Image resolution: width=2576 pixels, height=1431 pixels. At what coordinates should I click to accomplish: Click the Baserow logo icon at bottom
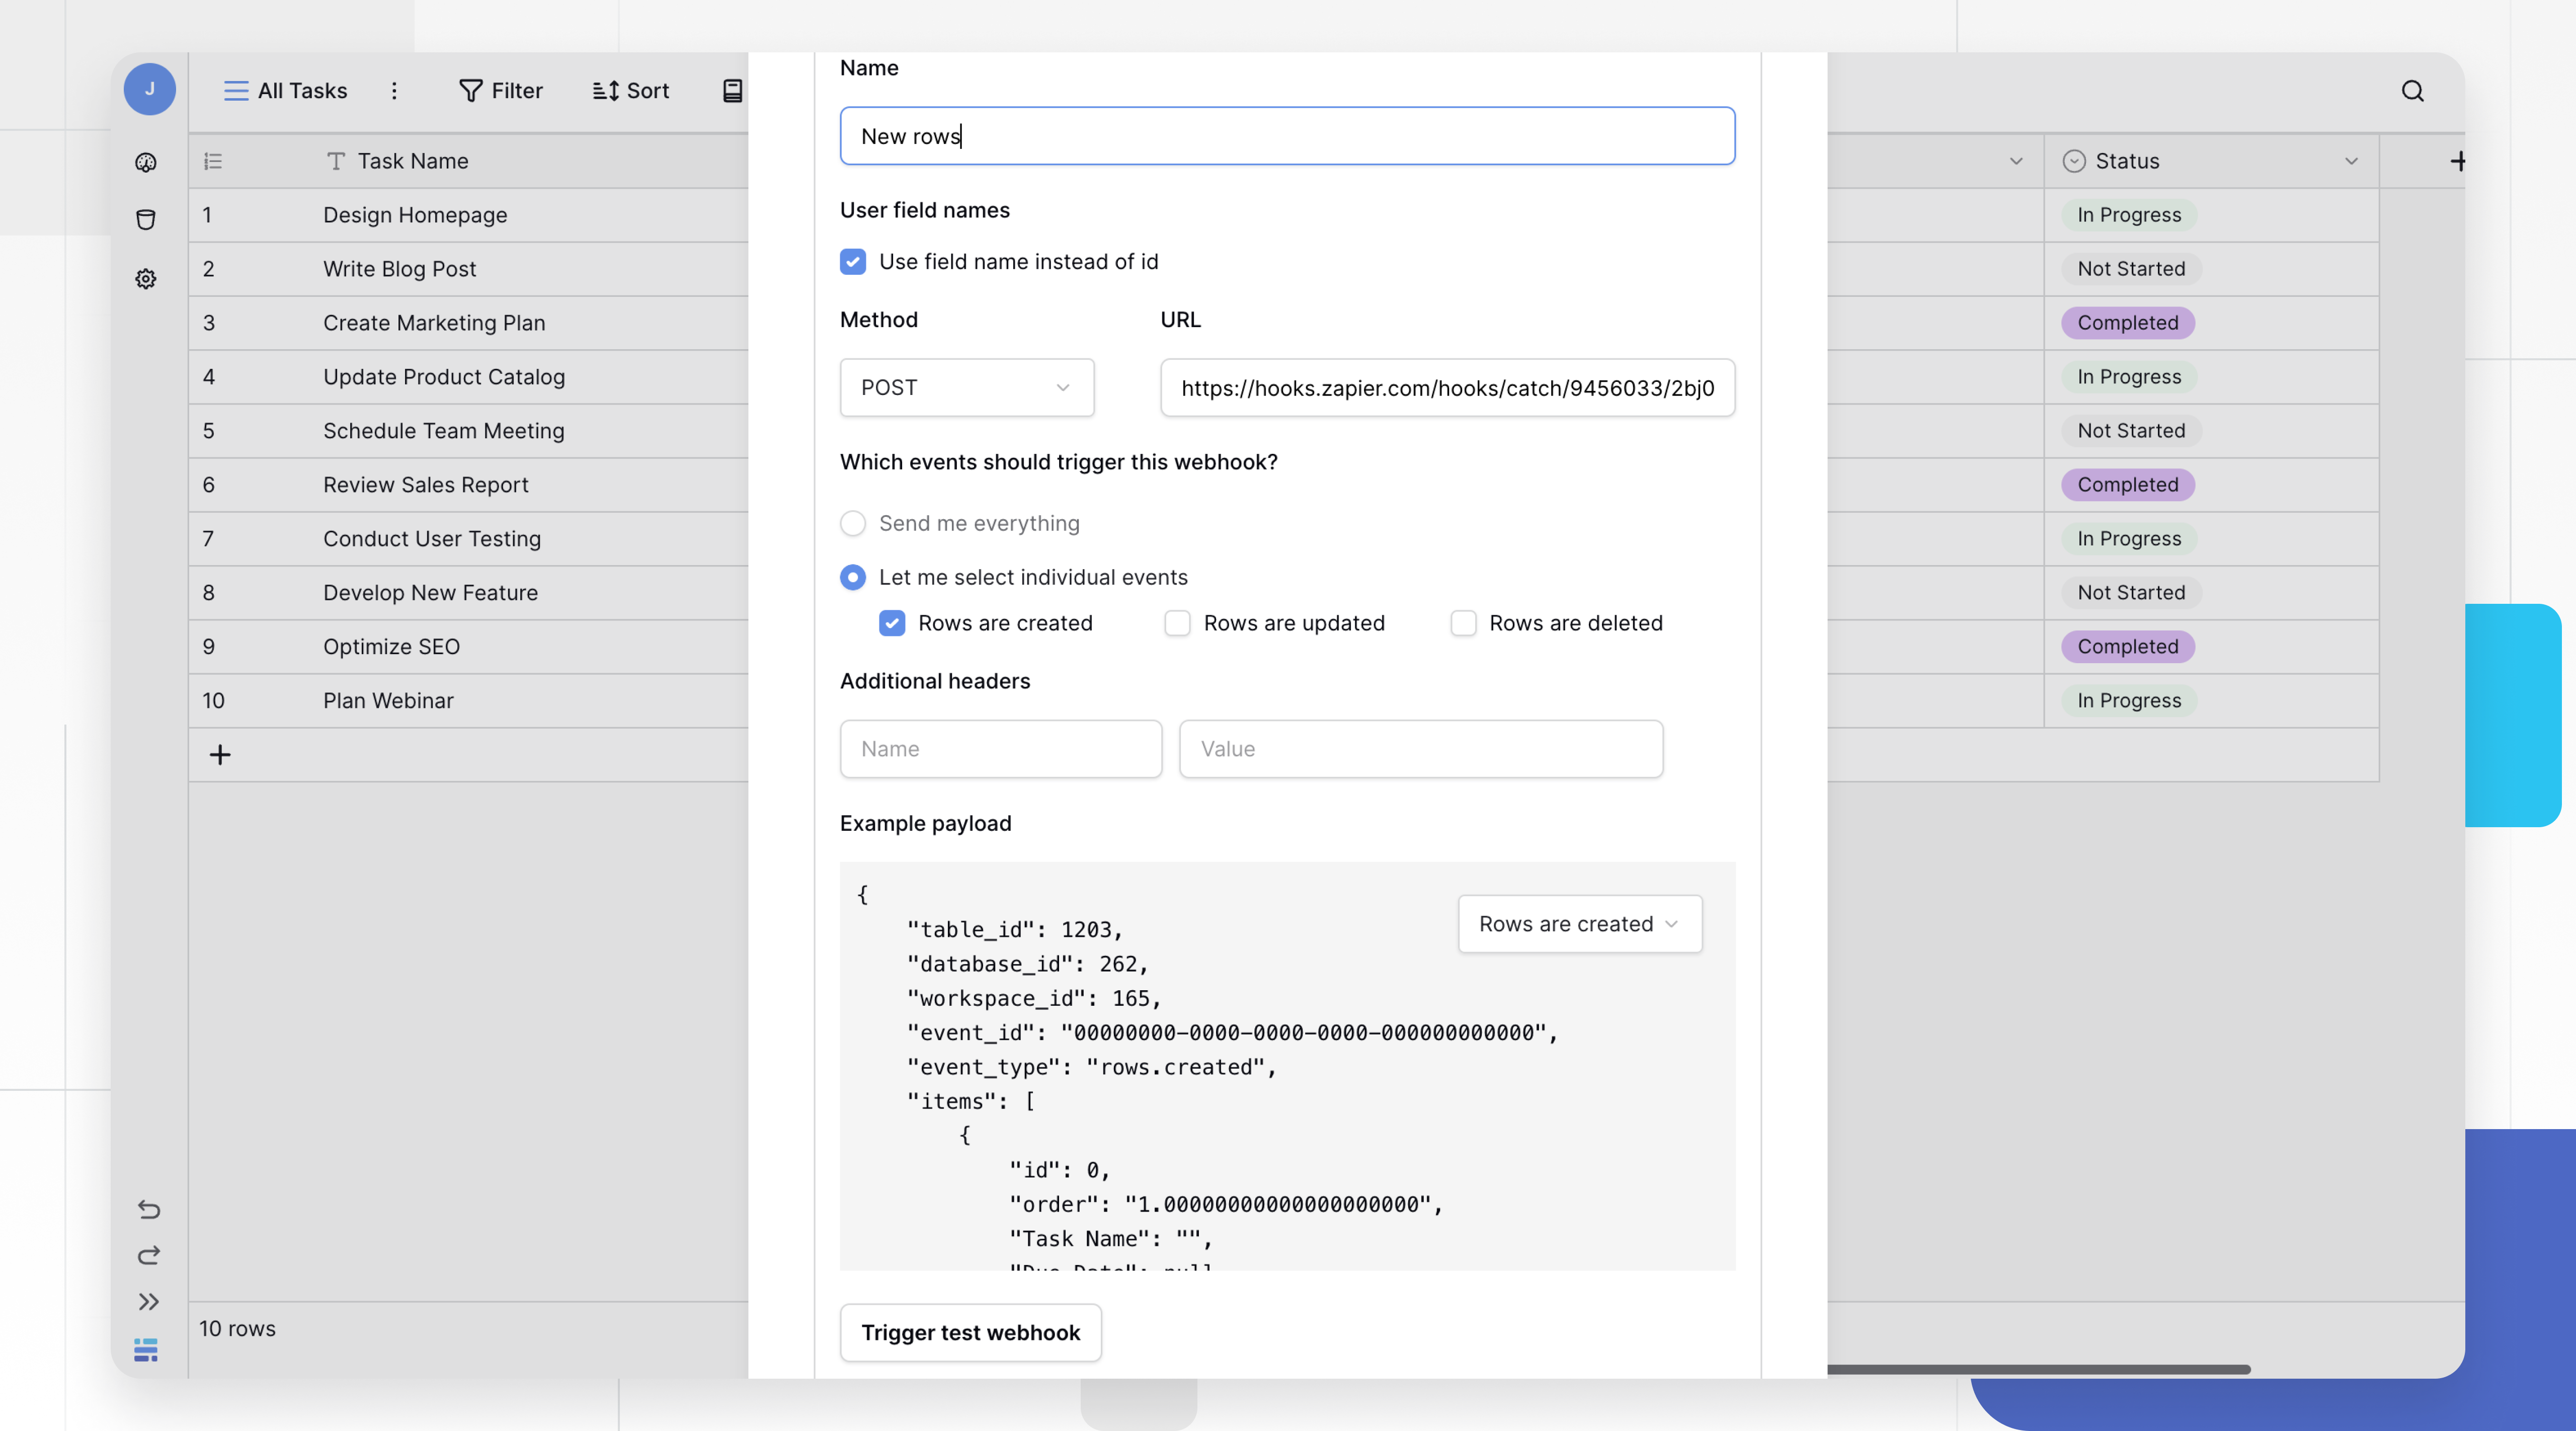click(x=146, y=1349)
